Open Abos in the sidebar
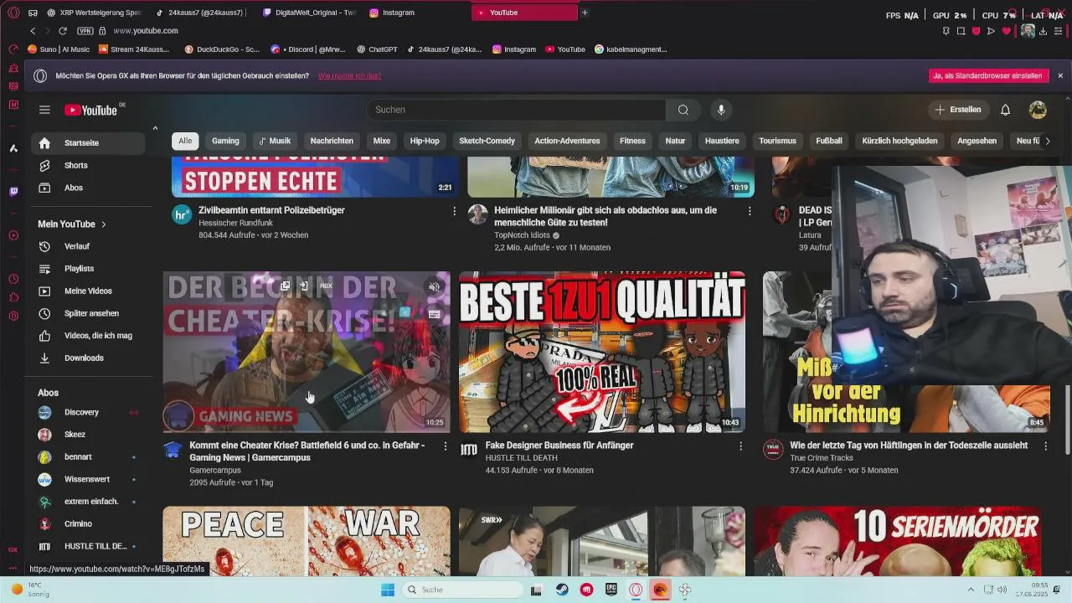Screen dimensions: 1072x603 tap(88, 188)
